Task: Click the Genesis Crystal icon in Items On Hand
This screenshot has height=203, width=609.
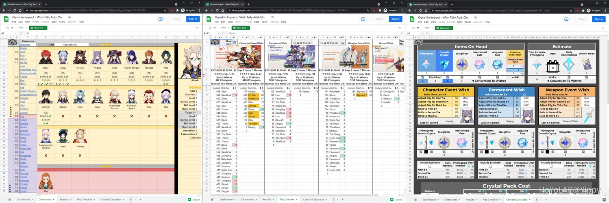Action: tap(444, 65)
